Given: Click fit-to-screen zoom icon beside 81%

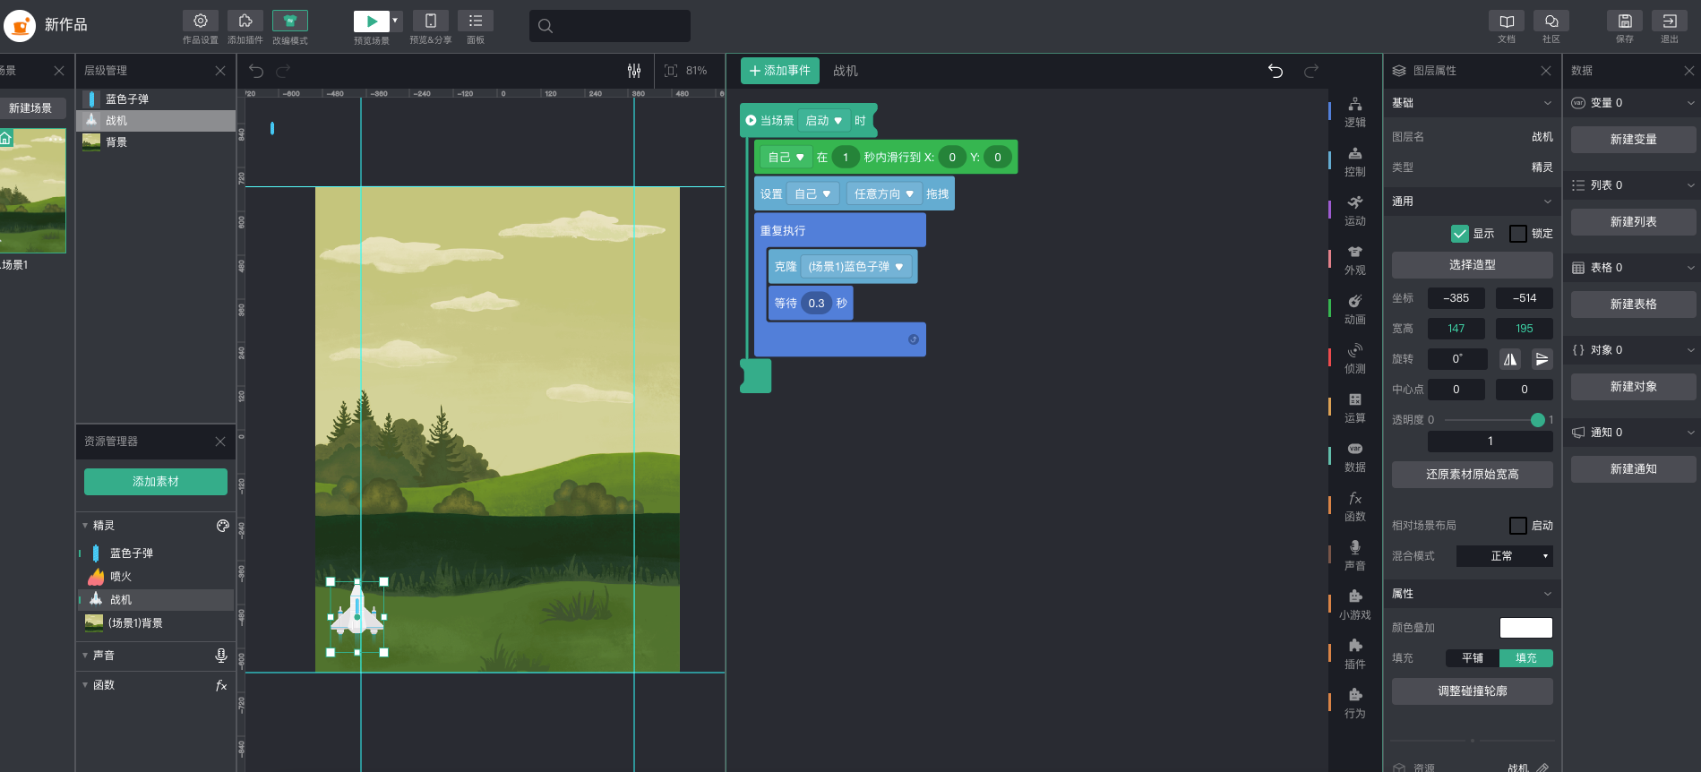Looking at the screenshot, I should pyautogui.click(x=671, y=71).
